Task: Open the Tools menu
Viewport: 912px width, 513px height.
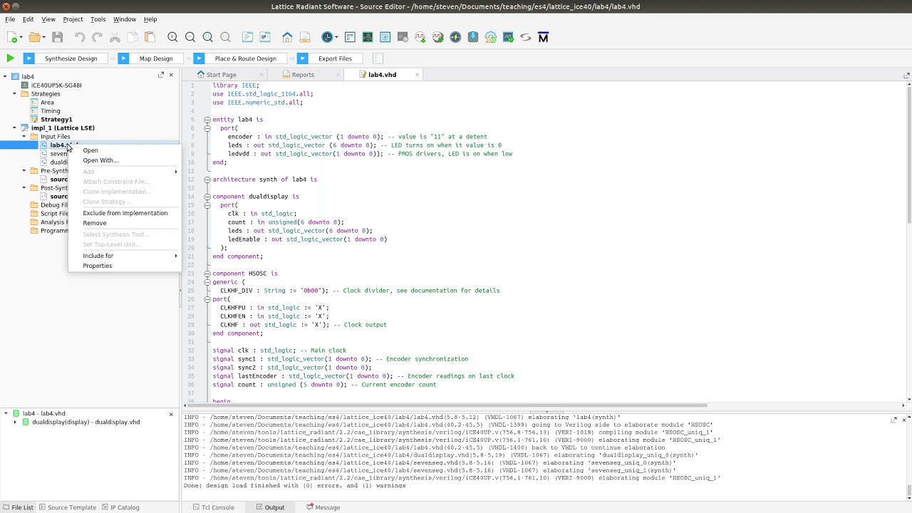Action: [x=98, y=19]
